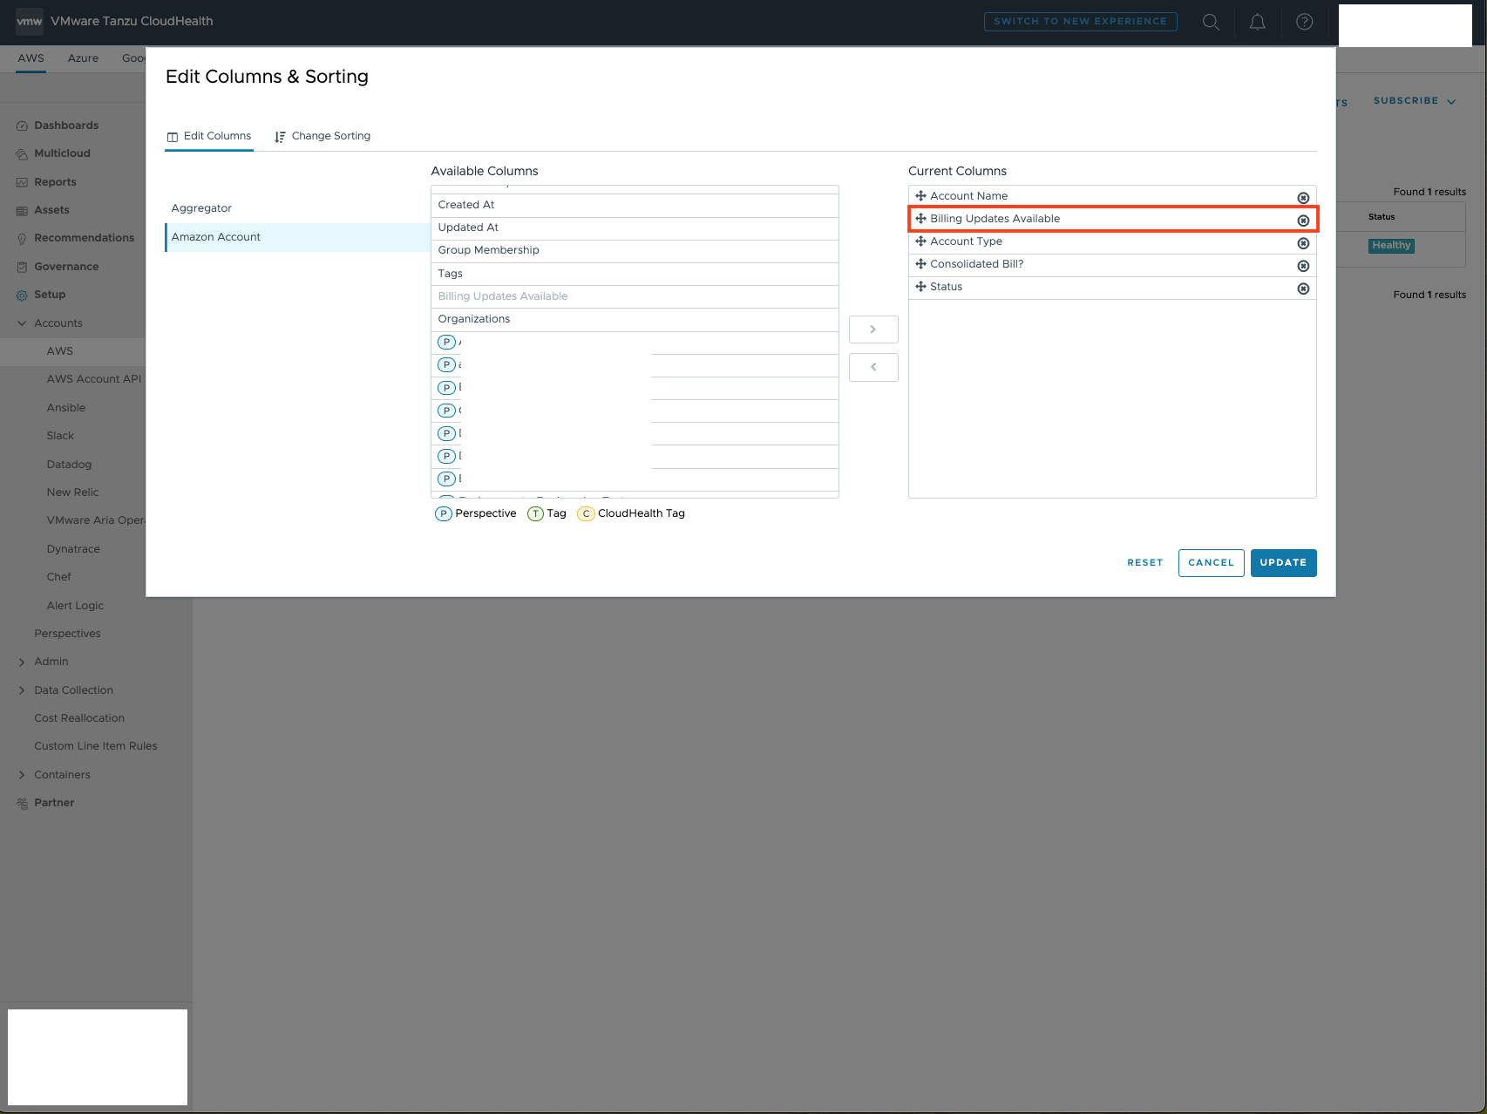
Task: Click the remove column left arrow button
Action: pos(873,367)
